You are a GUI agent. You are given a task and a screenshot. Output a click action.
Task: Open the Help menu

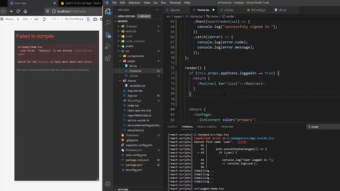187,3
